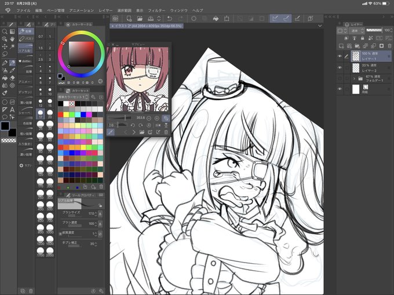Select the Auto select magic wand tool
This screenshot has height=295, width=394.
12,47
